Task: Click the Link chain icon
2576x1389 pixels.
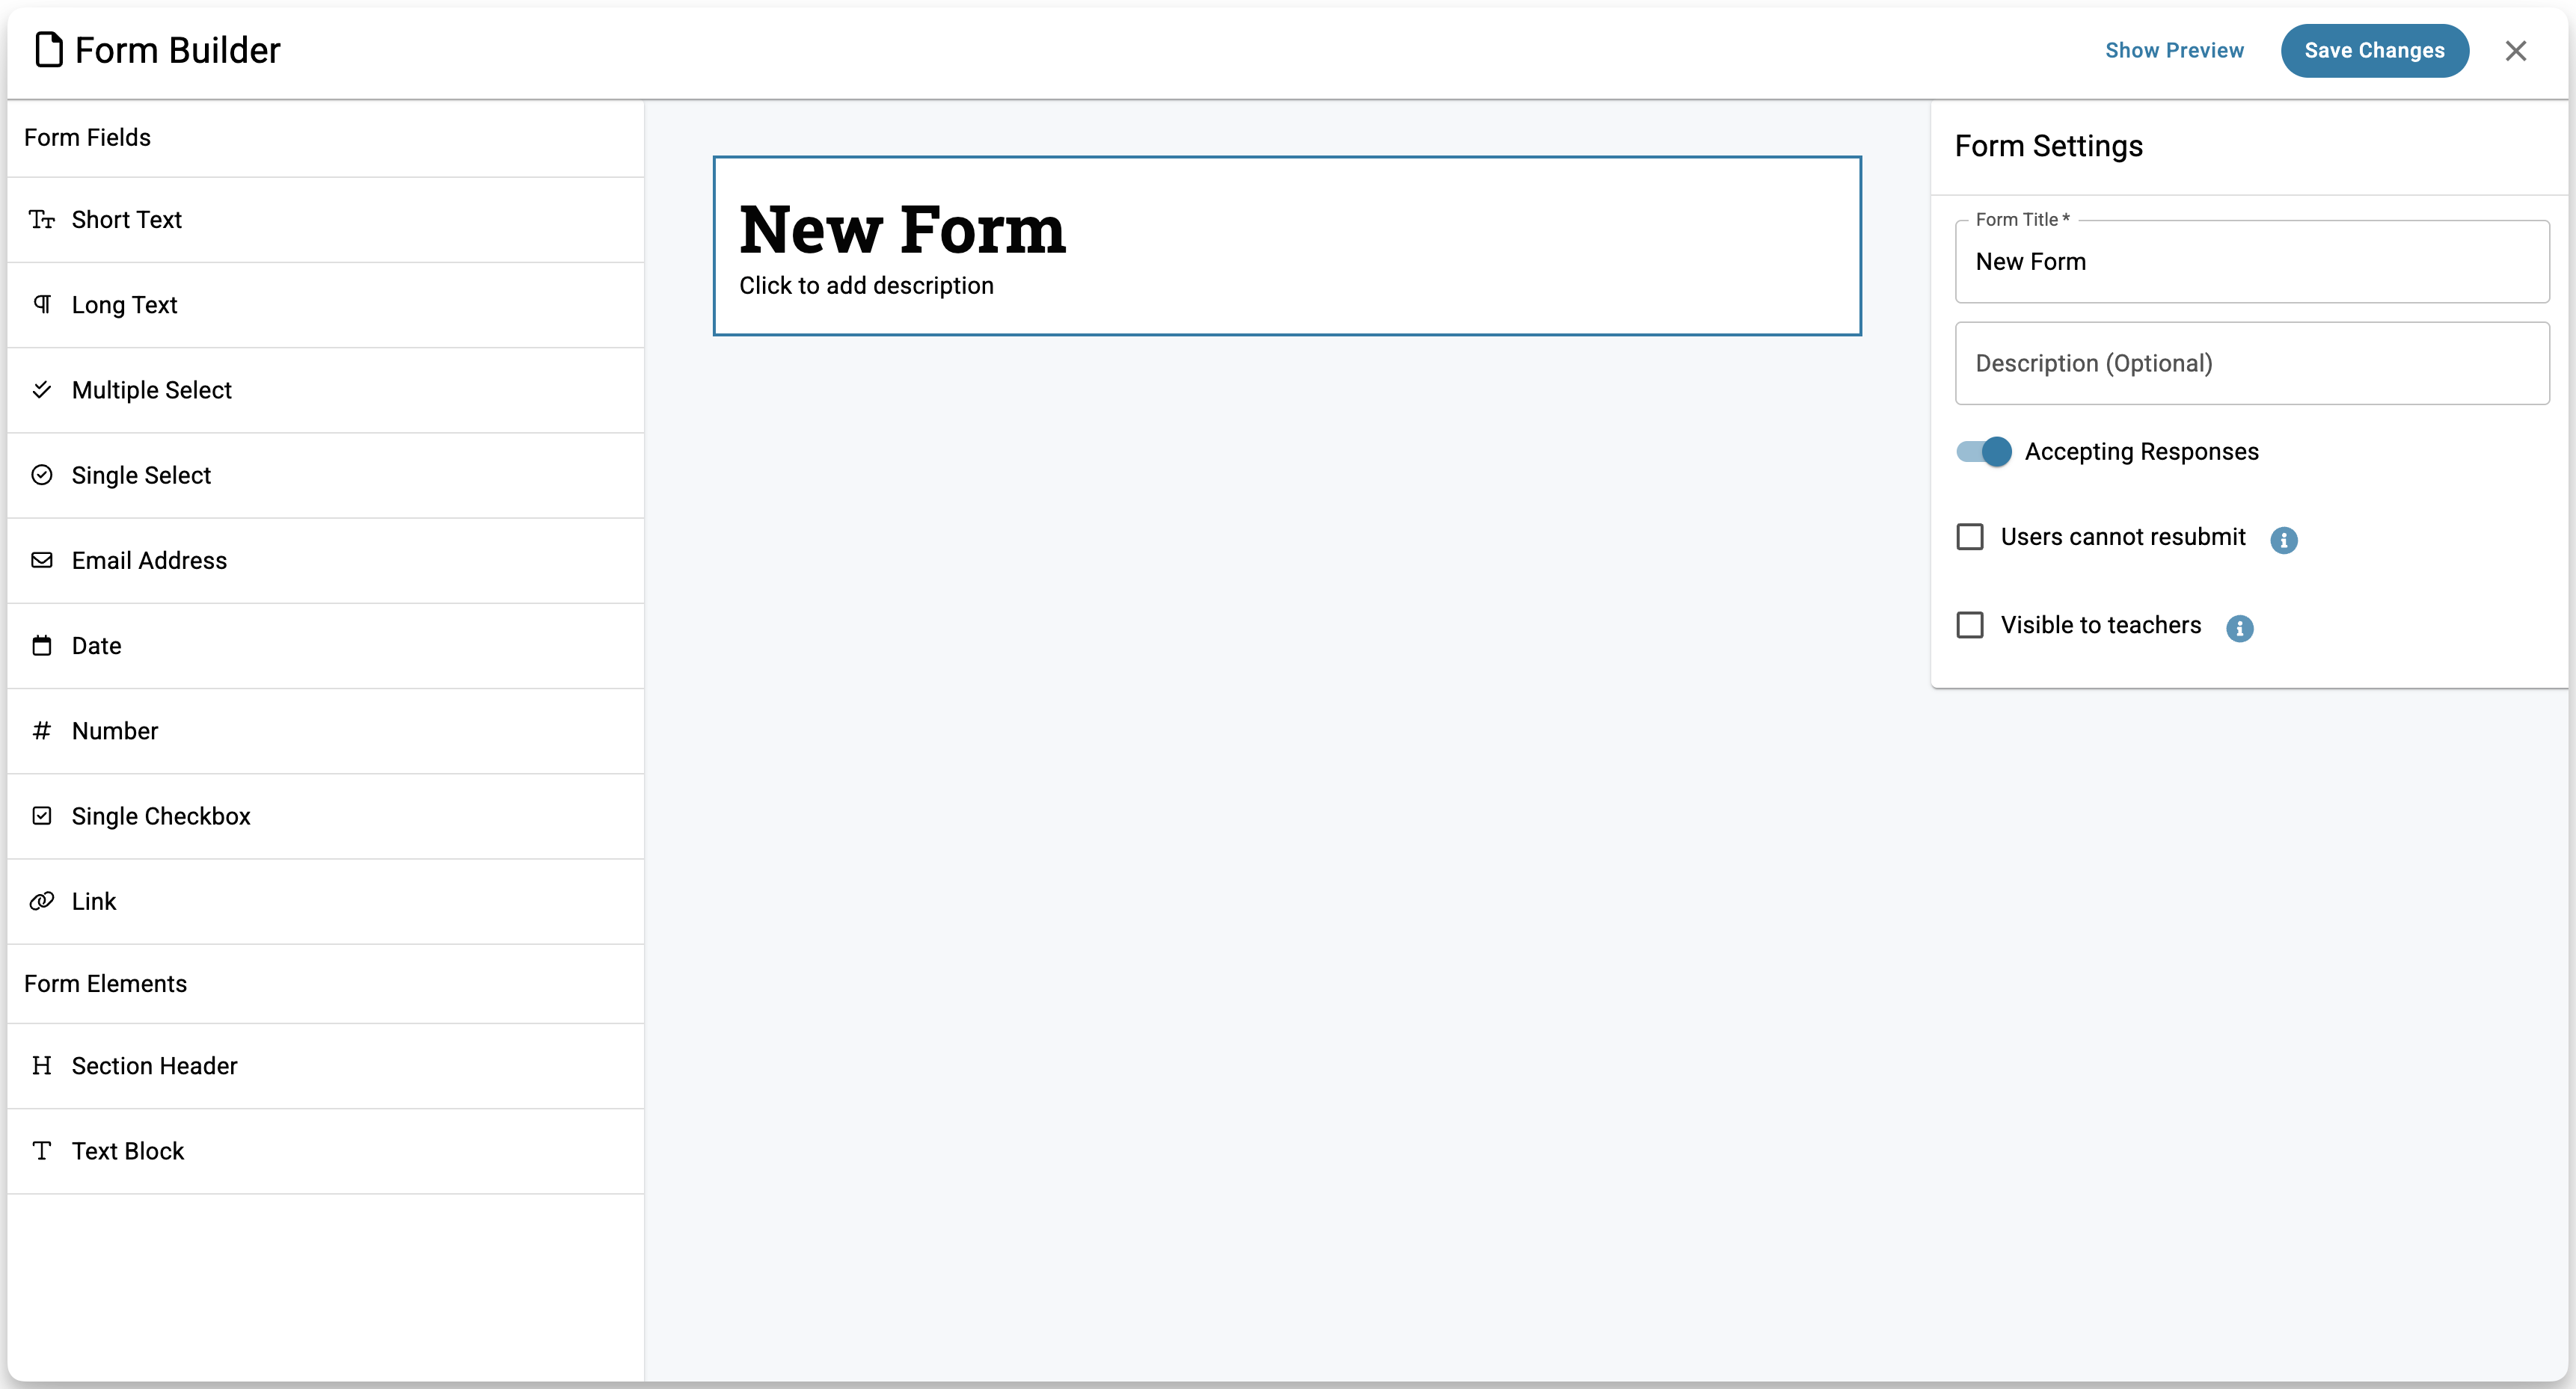Action: [x=42, y=902]
